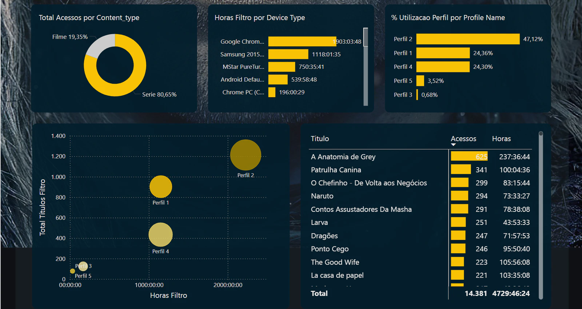
Task: Click the titles table vertical scrollbar
Action: pyautogui.click(x=541, y=215)
